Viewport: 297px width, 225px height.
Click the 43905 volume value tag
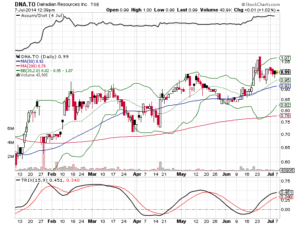[x=286, y=170]
